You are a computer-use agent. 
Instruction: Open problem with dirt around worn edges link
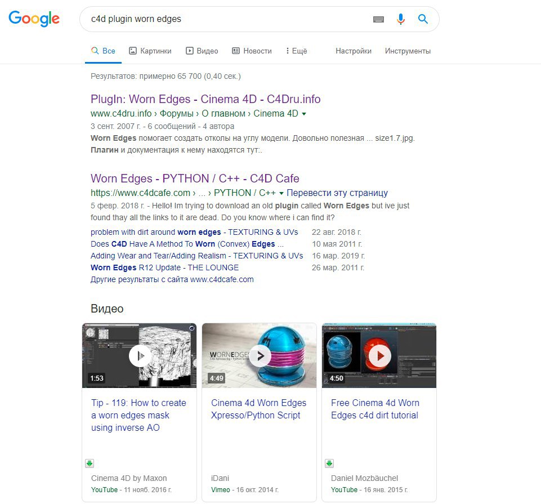[x=194, y=232]
